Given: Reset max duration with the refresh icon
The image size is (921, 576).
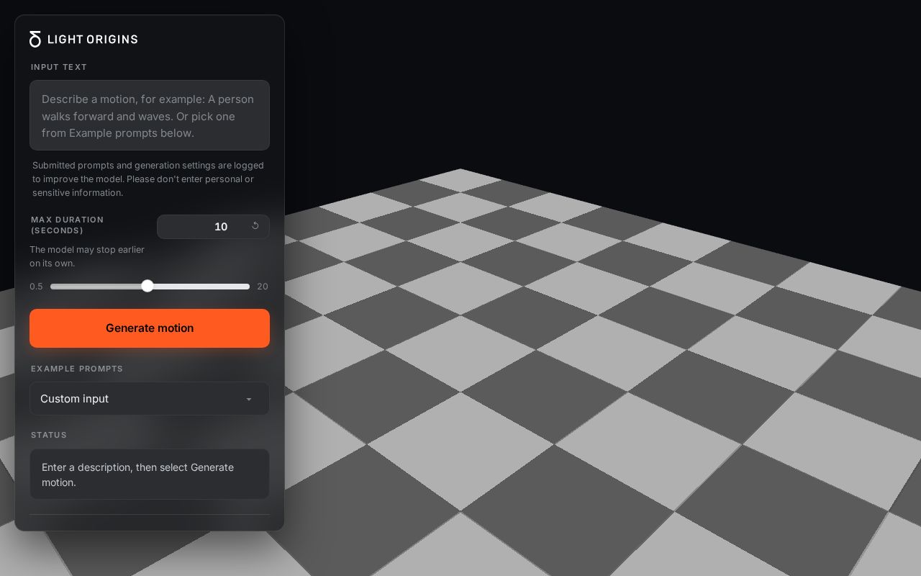Looking at the screenshot, I should coord(255,226).
